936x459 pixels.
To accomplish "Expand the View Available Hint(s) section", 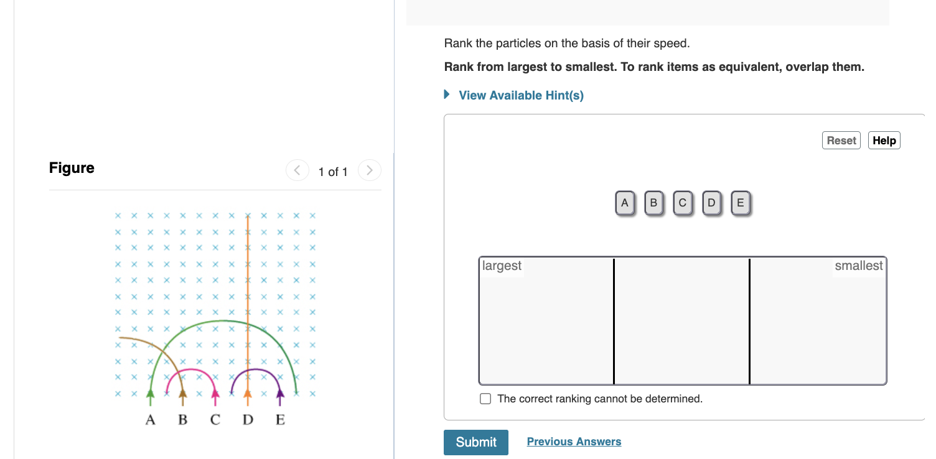I will 521,95.
